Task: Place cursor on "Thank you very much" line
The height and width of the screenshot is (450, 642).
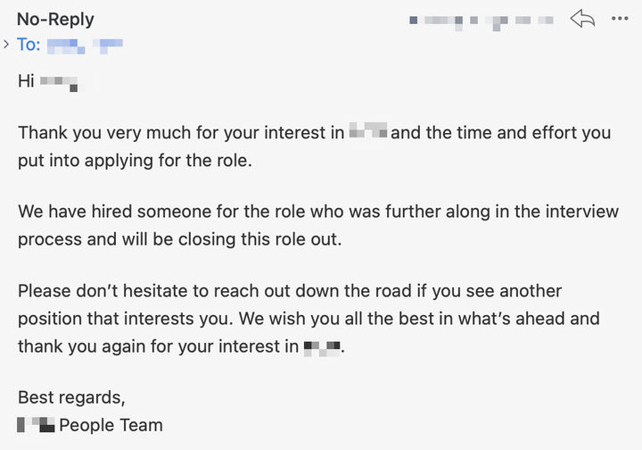Action: tap(315, 133)
